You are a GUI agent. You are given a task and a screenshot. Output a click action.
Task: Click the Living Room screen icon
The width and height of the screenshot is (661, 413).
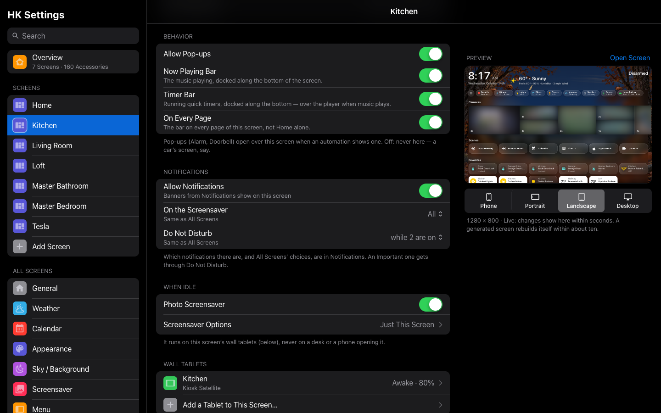(20, 145)
